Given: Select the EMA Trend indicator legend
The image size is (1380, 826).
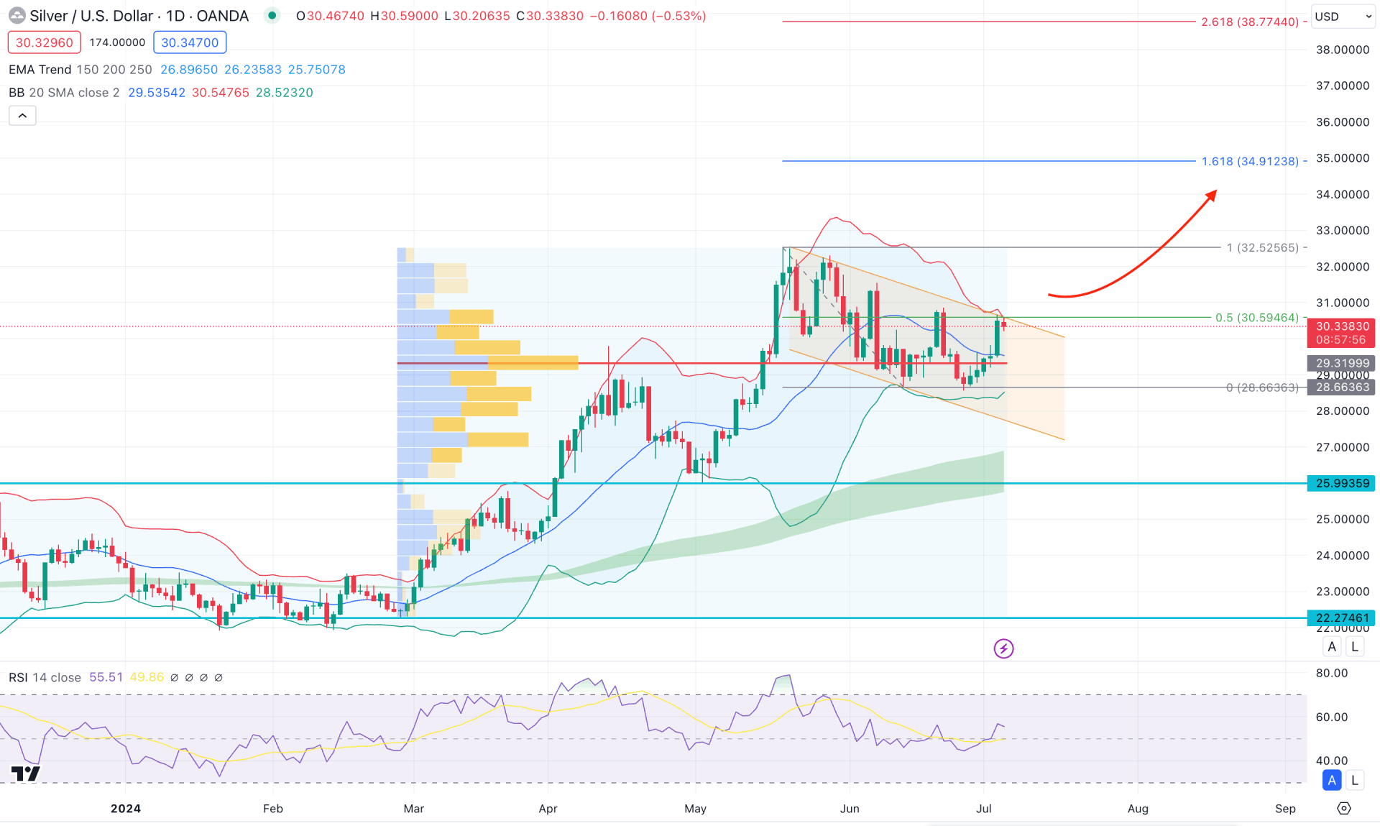Looking at the screenshot, I should point(80,70).
